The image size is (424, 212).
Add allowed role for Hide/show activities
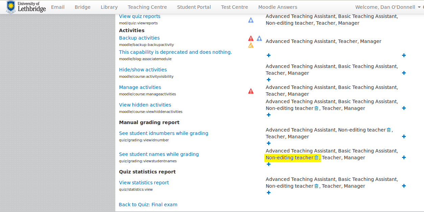coord(268,80)
